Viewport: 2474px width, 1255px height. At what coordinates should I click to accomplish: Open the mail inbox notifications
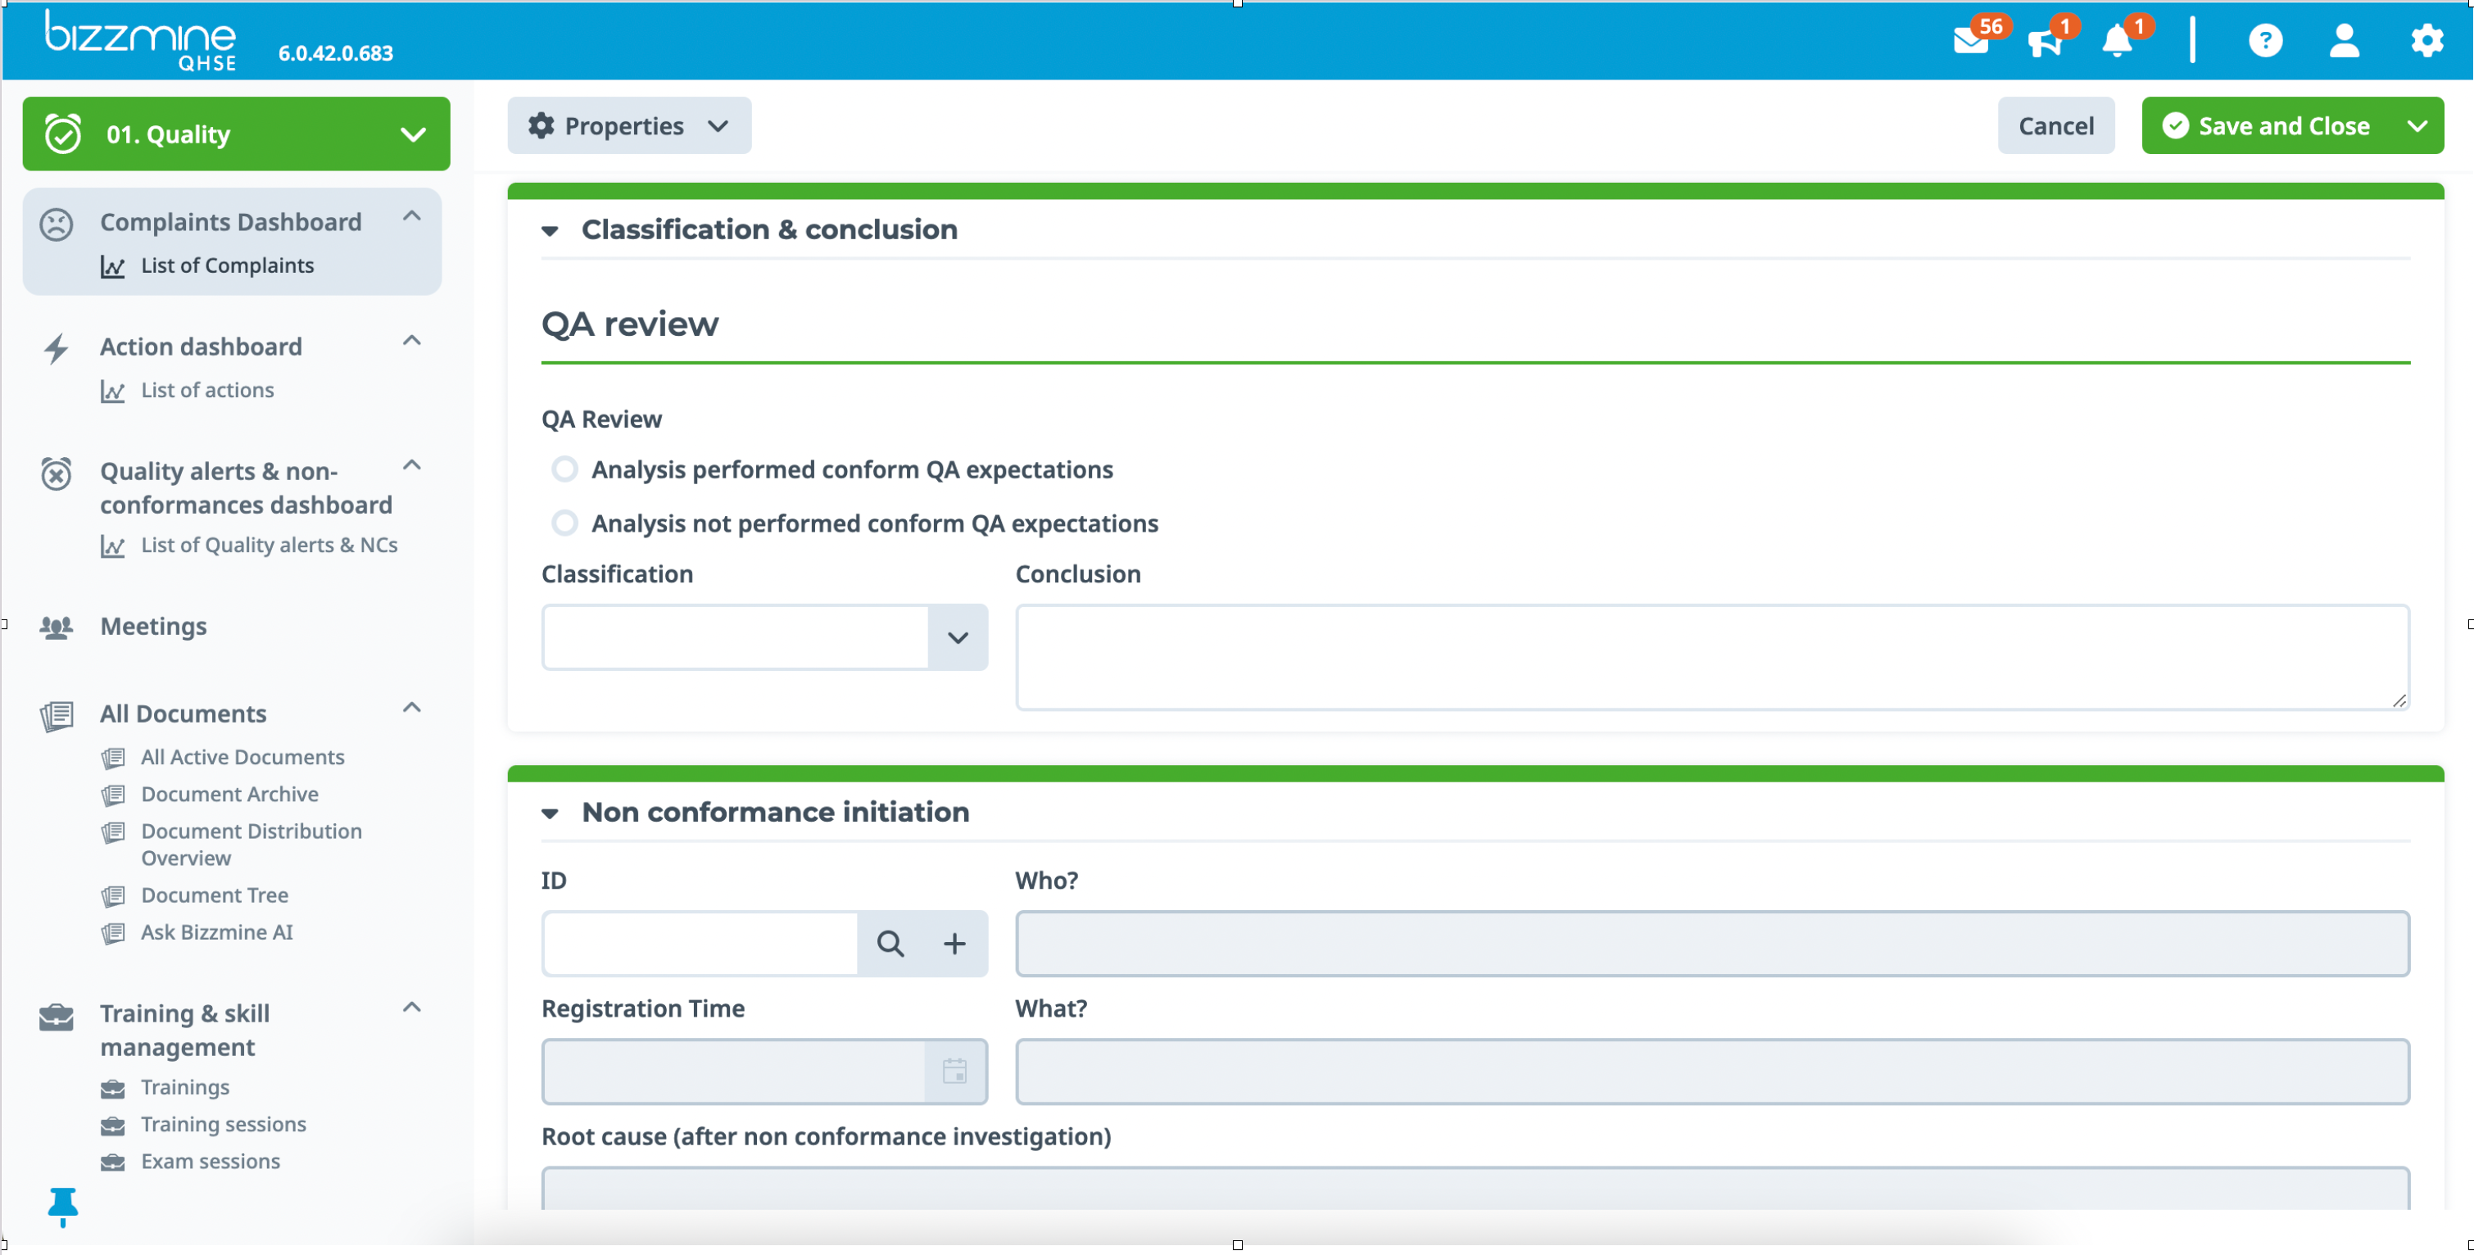point(1973,40)
